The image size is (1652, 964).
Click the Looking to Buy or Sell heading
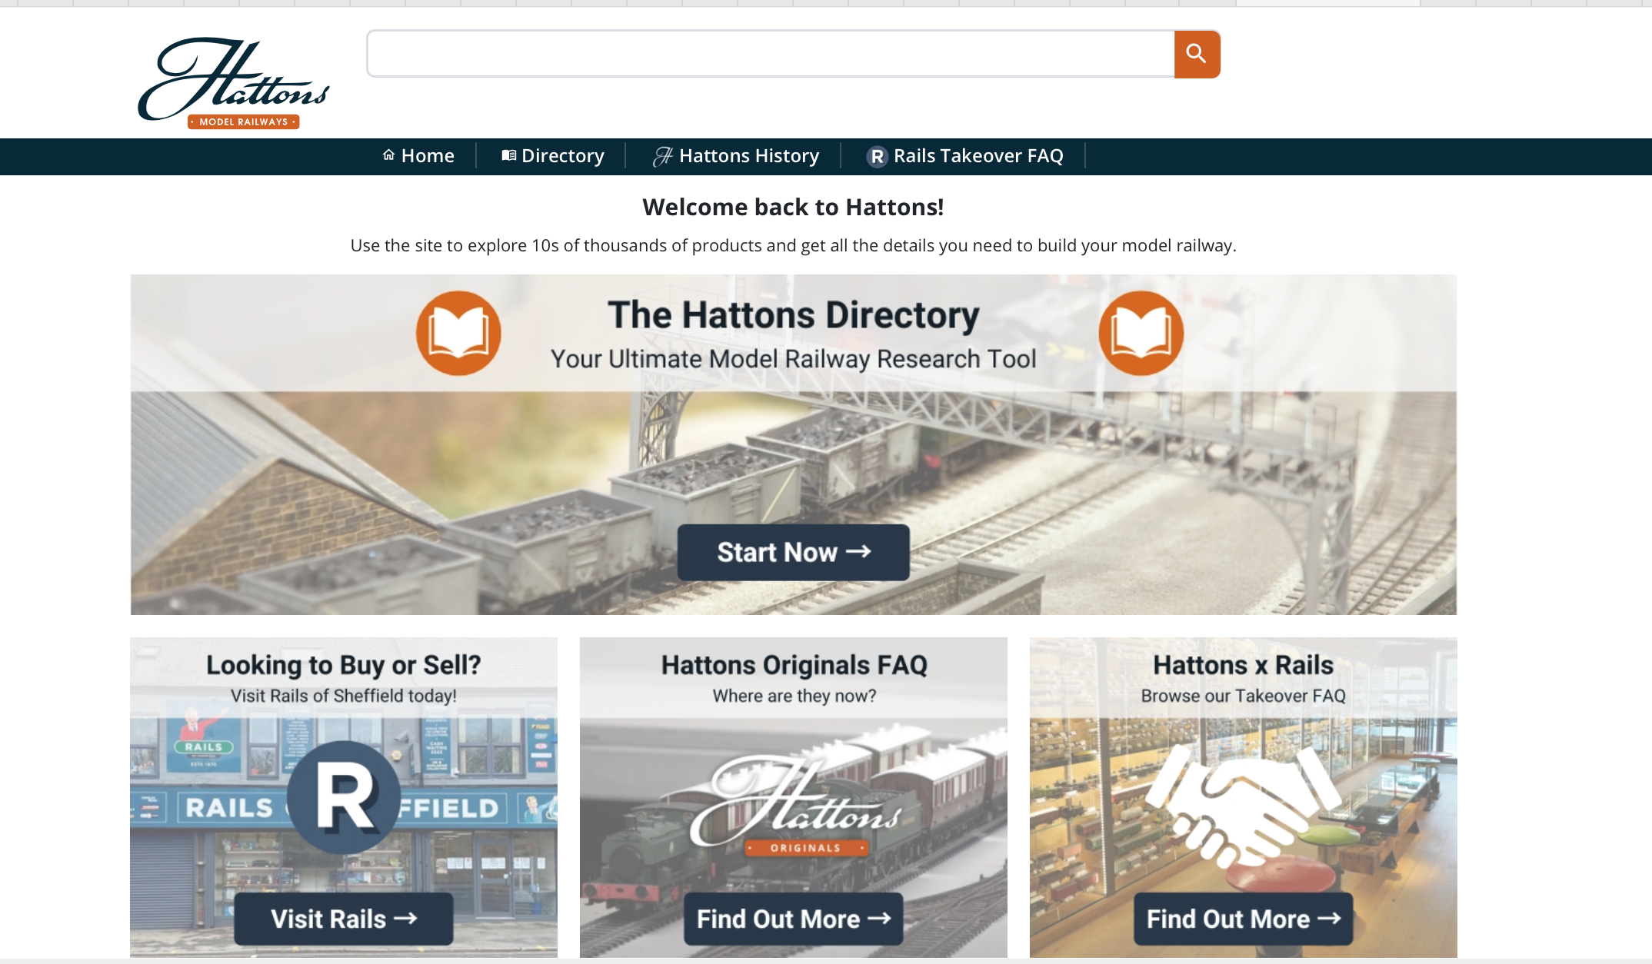(x=343, y=665)
